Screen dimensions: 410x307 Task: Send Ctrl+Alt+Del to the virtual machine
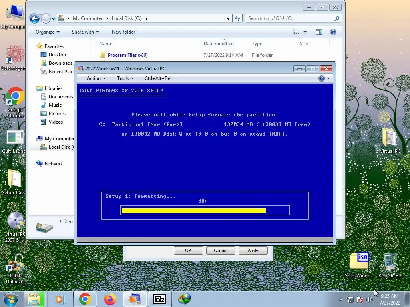tap(158, 78)
